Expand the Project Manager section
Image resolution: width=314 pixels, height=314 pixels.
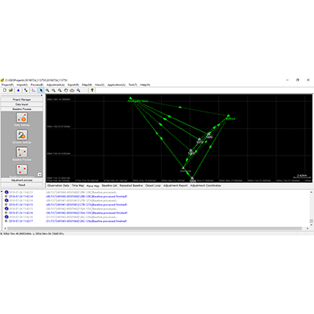click(x=22, y=100)
